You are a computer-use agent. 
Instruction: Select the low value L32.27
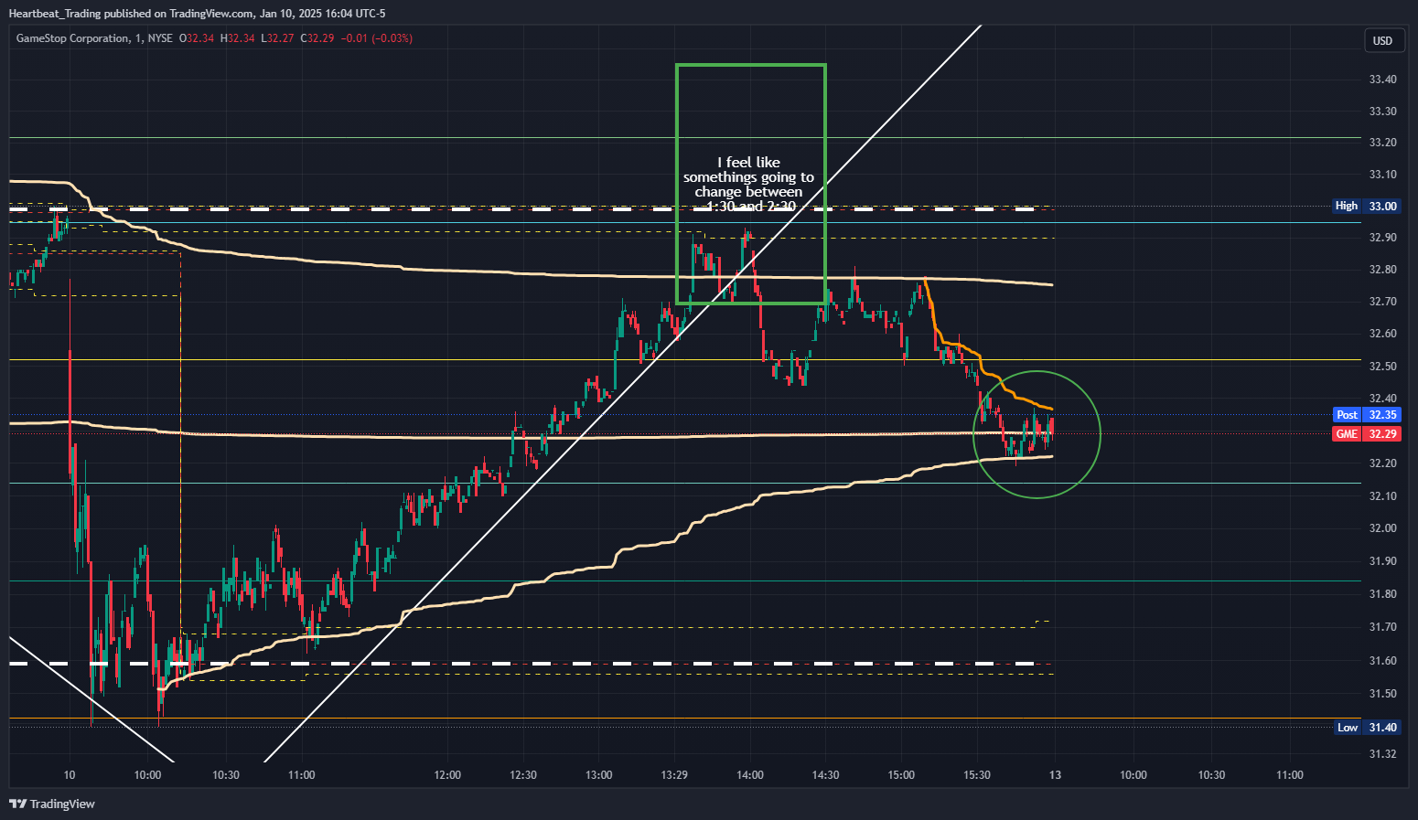coord(277,38)
